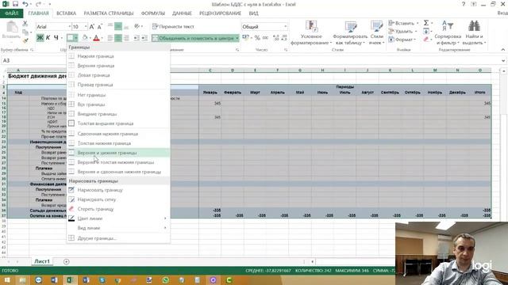Choose Толстая внешняя граница option
This screenshot has width=508, height=285.
(118, 123)
